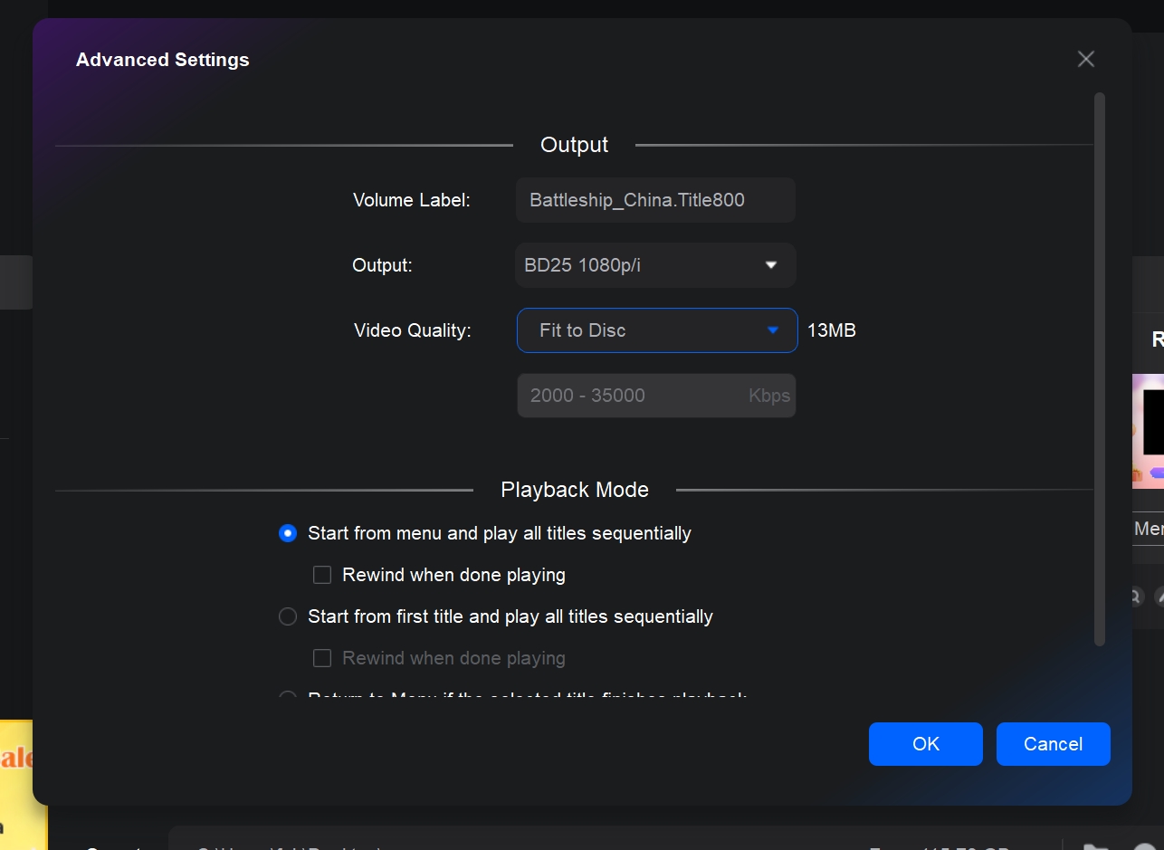Tick Rewind checkbox under Start from first title

coord(322,658)
